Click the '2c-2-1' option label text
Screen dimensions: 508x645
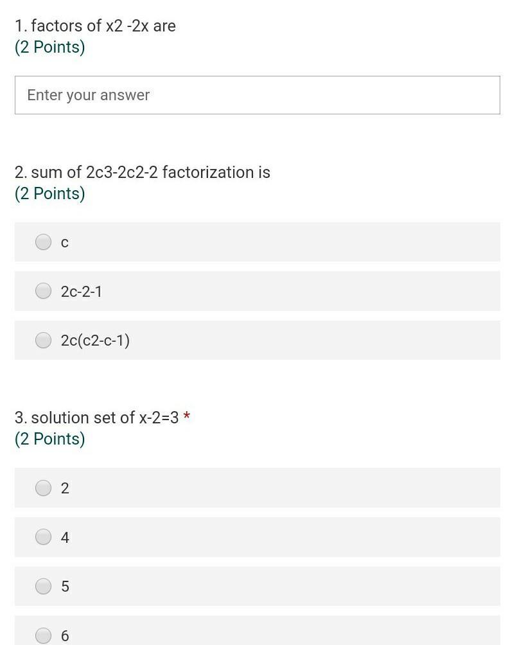pyautogui.click(x=82, y=292)
